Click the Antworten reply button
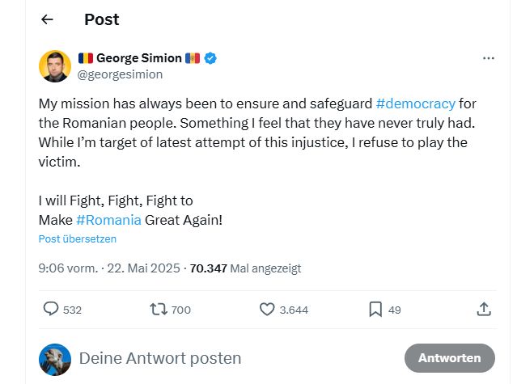517x384 pixels. coord(449,357)
